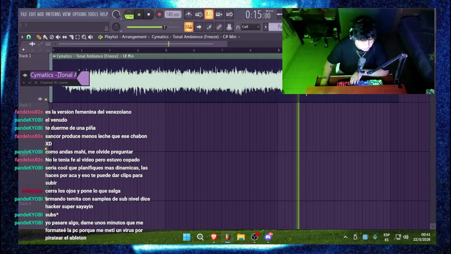Click the 140.000 tempo field
Image resolution: width=451 pixels, height=254 pixels.
pyautogui.click(x=173, y=14)
